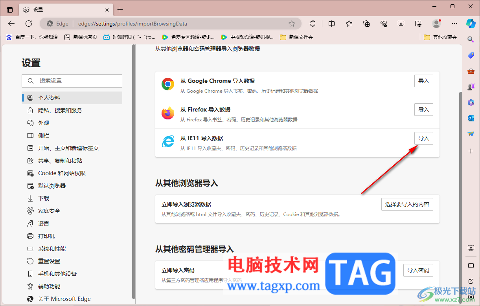Open the profile avatar menu
480x306 pixels.
(436, 24)
